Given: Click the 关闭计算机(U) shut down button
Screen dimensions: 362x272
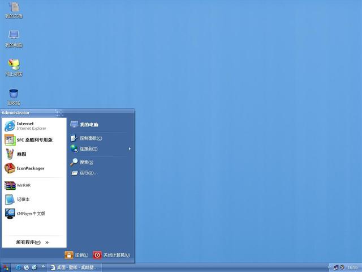Looking at the screenshot, I should (x=112, y=255).
